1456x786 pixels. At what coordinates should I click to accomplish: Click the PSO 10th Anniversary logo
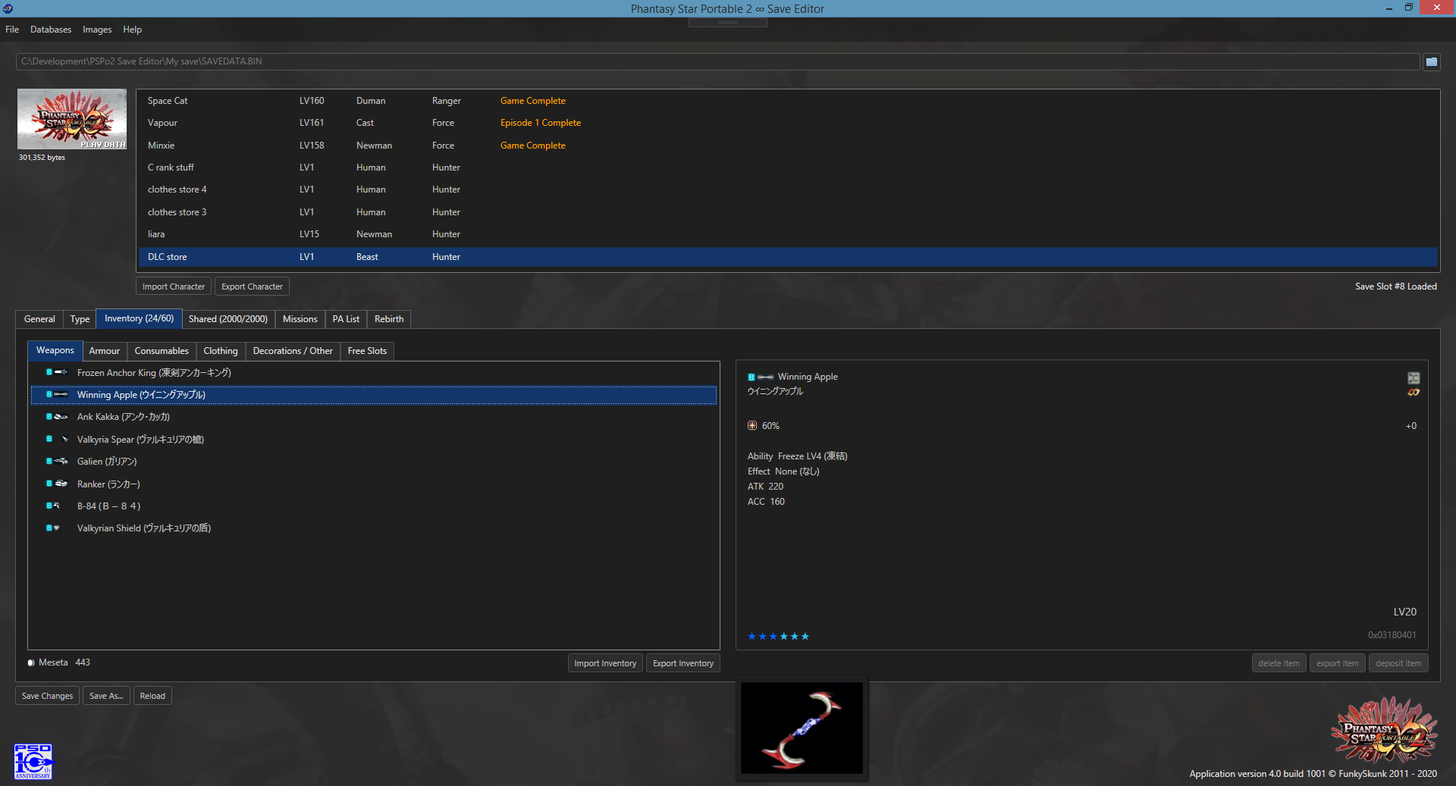tap(33, 761)
